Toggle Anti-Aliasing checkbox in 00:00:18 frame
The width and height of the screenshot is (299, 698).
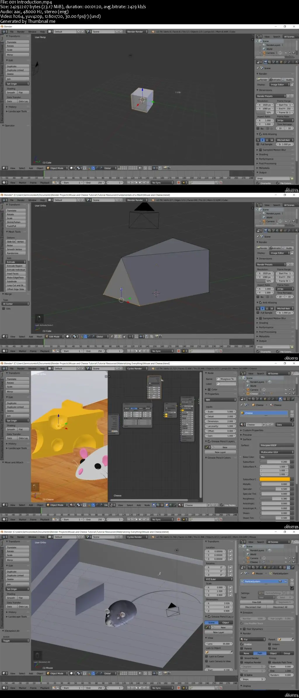coord(261,134)
